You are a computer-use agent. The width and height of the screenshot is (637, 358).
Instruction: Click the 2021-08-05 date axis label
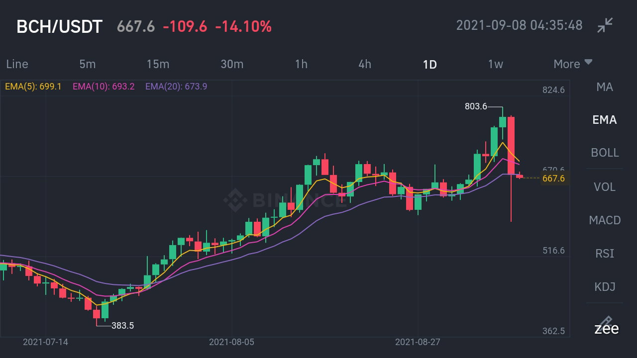coord(232,342)
